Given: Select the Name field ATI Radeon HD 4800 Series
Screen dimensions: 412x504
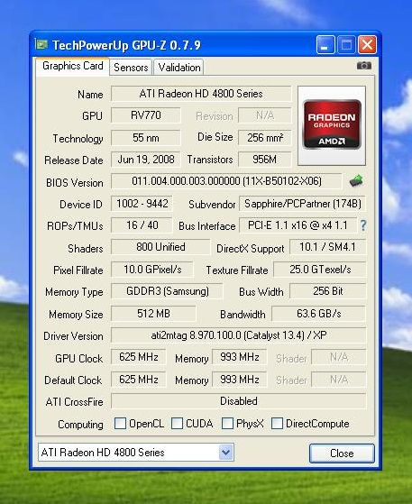Looking at the screenshot, I should pos(201,94).
